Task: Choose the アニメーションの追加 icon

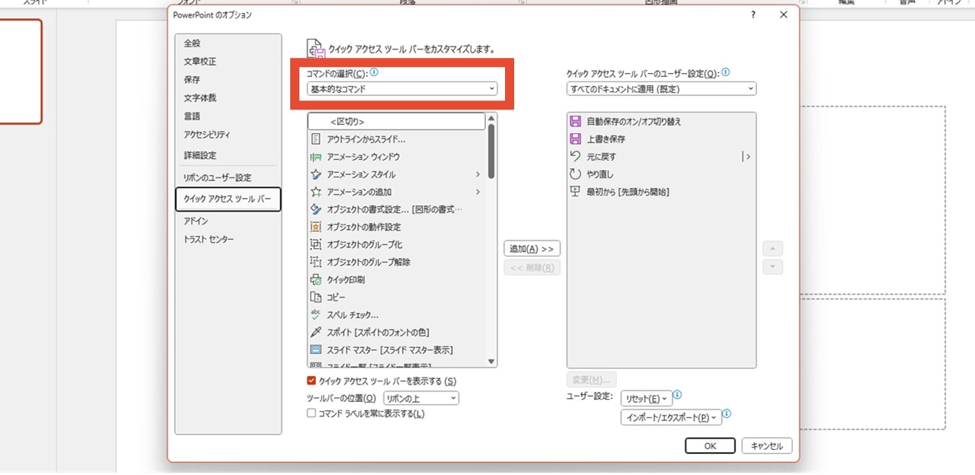Action: click(x=316, y=192)
